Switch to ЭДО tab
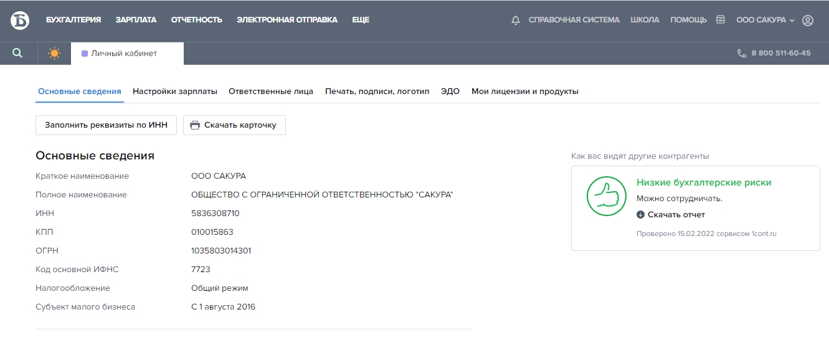 point(450,92)
